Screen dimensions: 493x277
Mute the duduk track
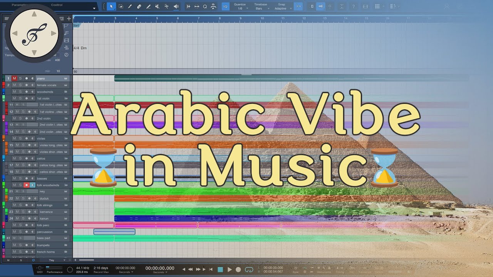click(17, 199)
